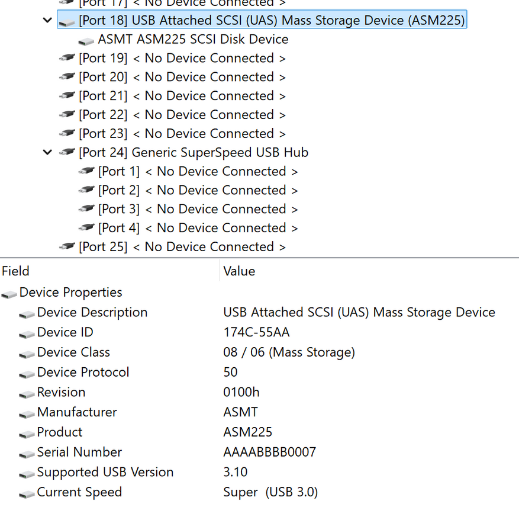
Task: Select Port 22 No Device Connected entry
Action: click(x=182, y=115)
